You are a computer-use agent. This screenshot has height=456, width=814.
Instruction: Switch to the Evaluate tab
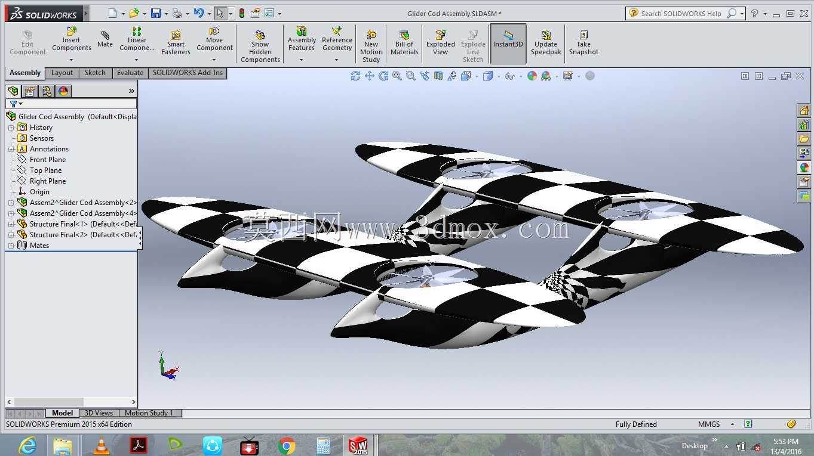pyautogui.click(x=130, y=73)
